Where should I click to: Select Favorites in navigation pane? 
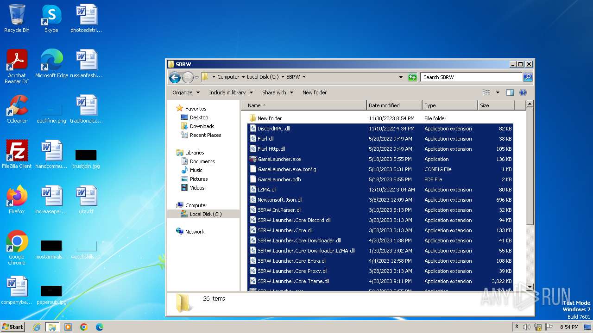(x=196, y=109)
